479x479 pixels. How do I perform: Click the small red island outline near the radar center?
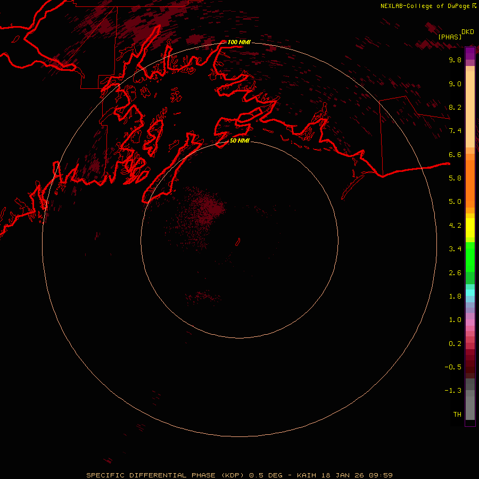(238, 242)
